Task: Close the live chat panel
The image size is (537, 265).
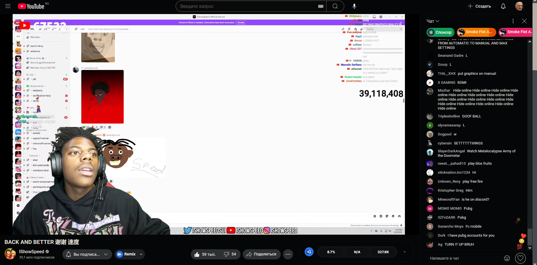Action: pyautogui.click(x=524, y=21)
